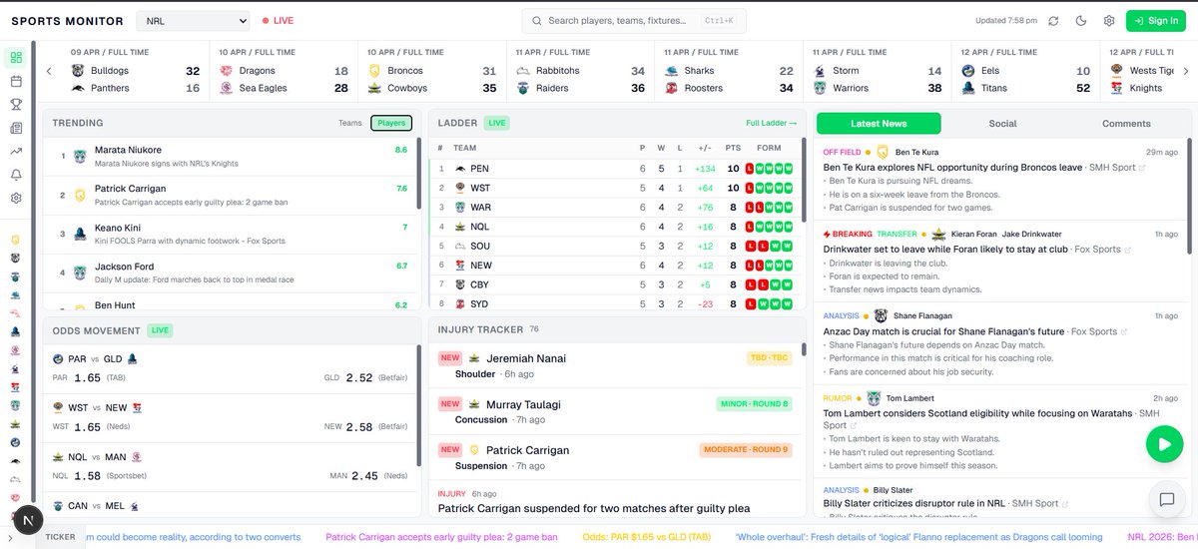This screenshot has height=549, width=1198.
Task: Open the Rabbitohs vs Raiders score card
Action: pyautogui.click(x=581, y=71)
